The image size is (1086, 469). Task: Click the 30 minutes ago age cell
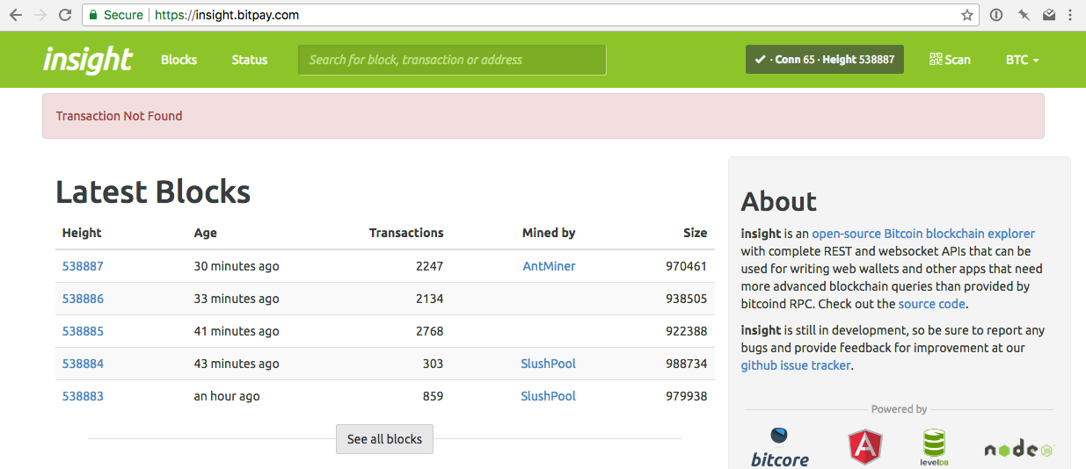coord(237,266)
